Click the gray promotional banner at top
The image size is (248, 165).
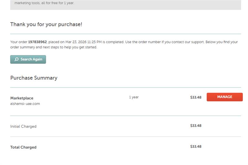click(x=155, y=4)
